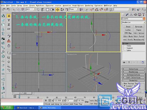
Task: Select Spline sub-object level in stack
Action: coord(129,50)
